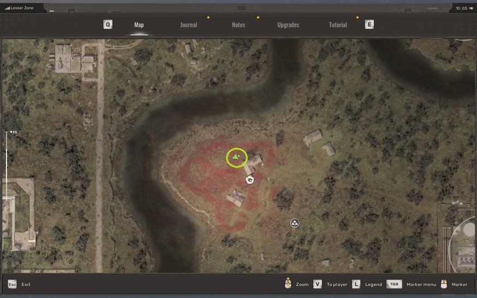Image resolution: width=477 pixels, height=298 pixels.
Task: Click the Exit label
Action: tap(26, 284)
